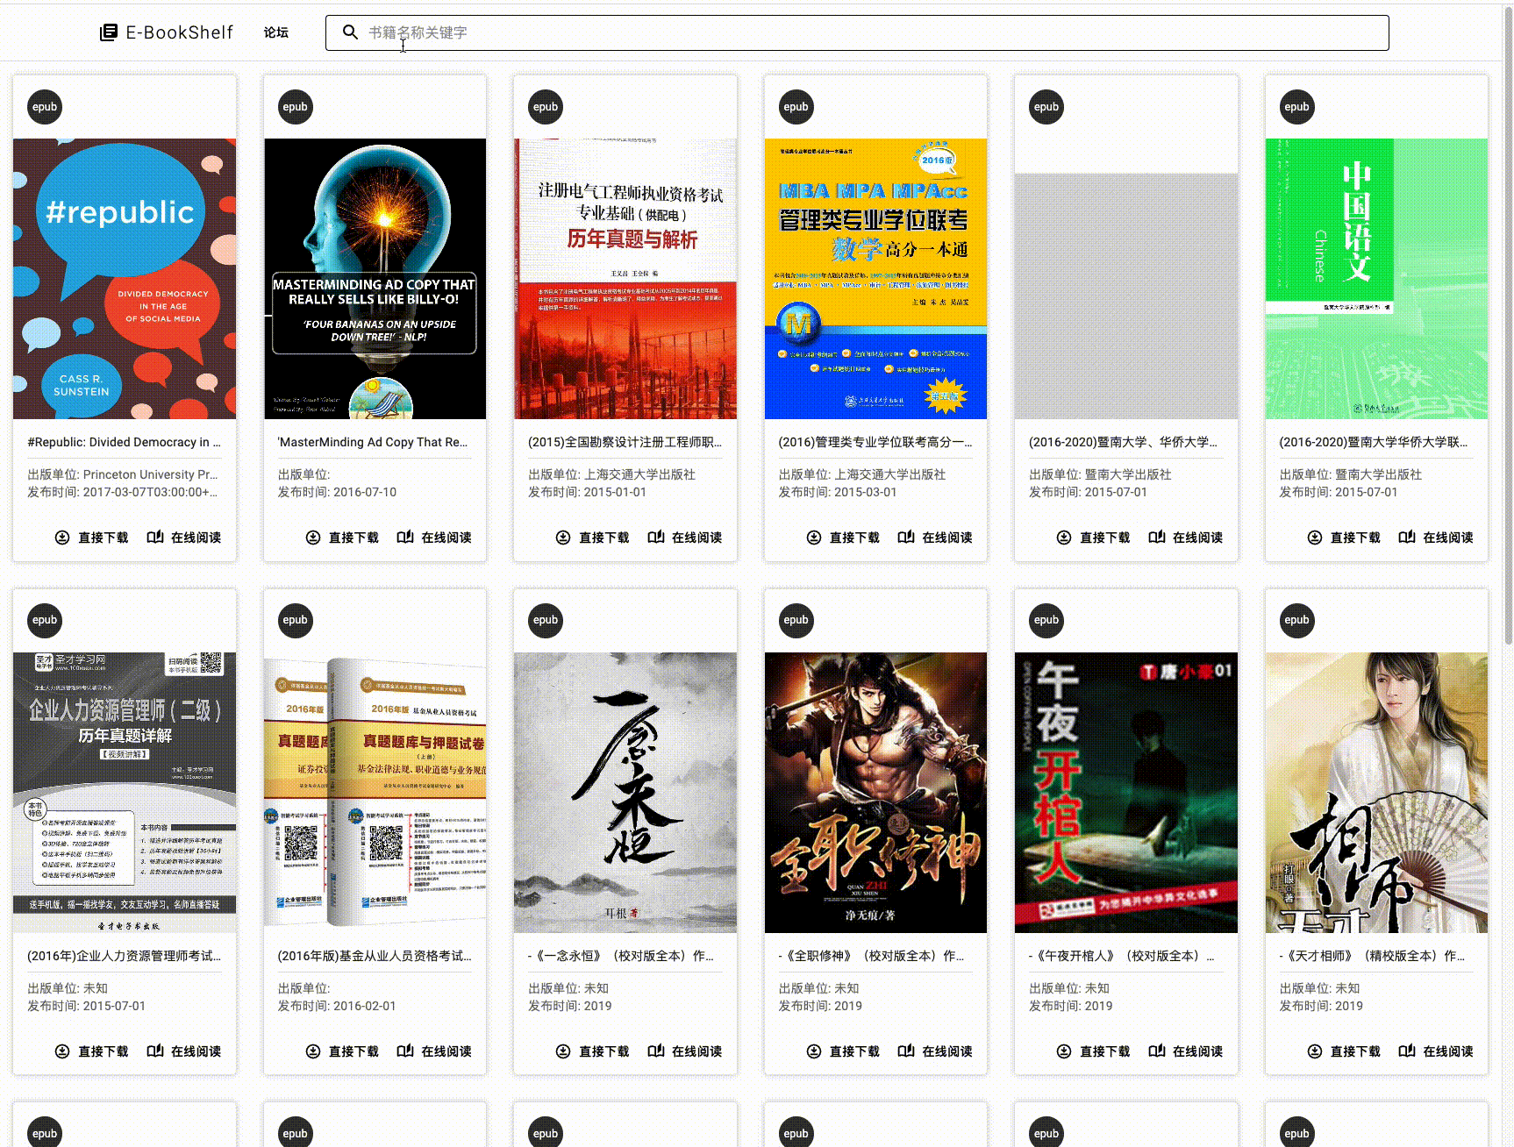Screen dimensions: 1514x1147
Task: Go to E-BookShelf home via title text
Action: tap(180, 32)
